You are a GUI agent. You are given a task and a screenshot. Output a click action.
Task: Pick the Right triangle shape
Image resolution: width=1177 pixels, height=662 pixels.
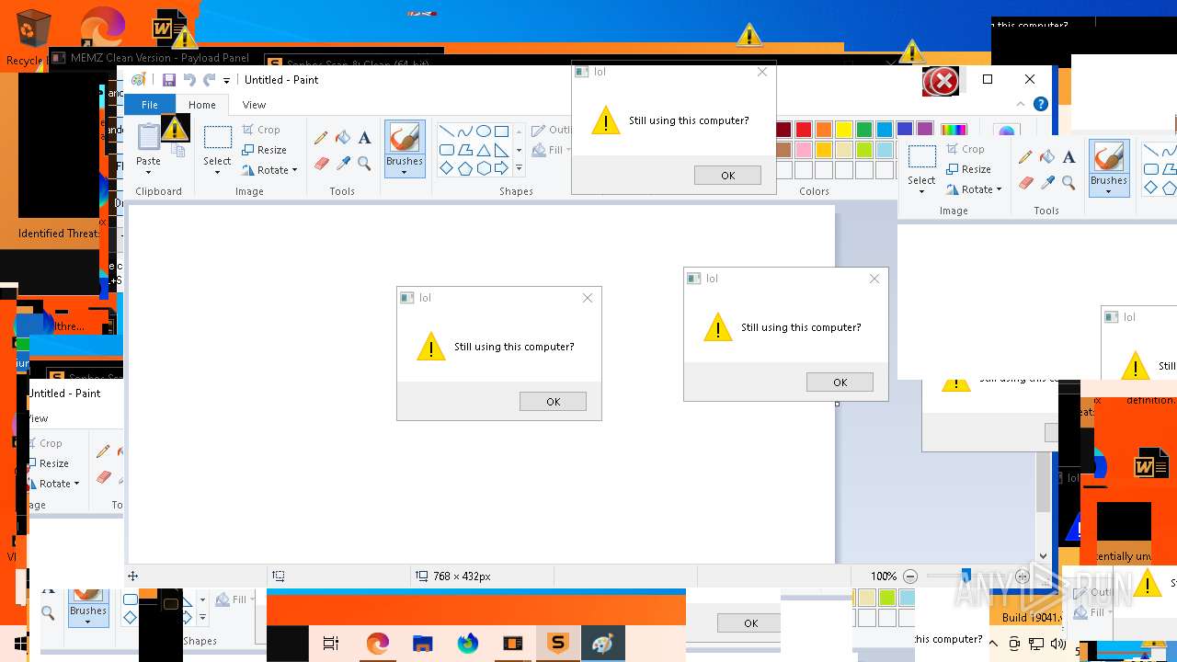click(501, 150)
